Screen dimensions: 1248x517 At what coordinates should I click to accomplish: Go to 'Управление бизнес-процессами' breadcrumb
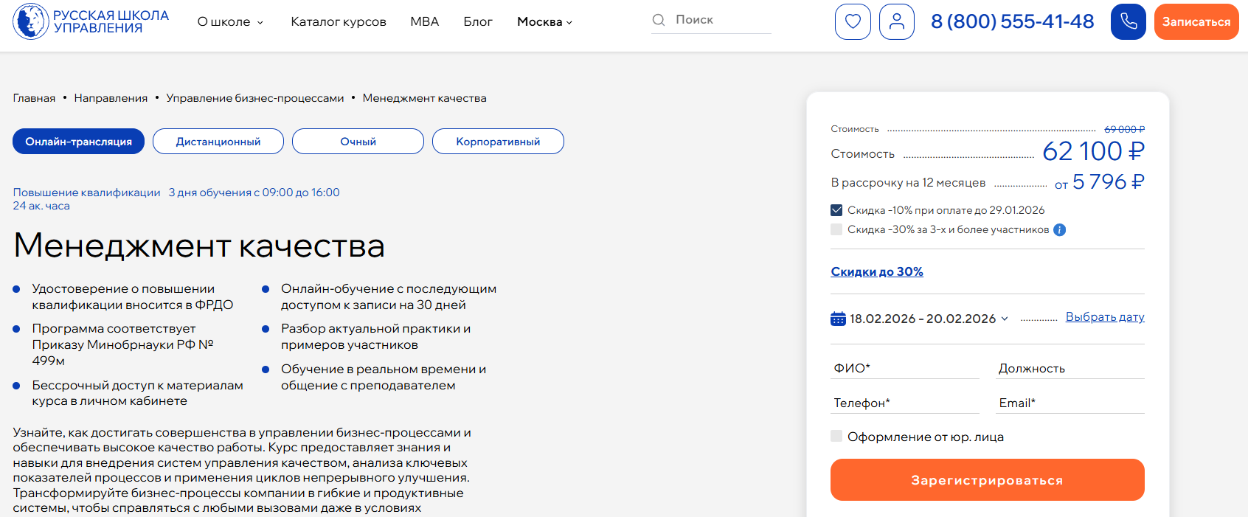point(255,98)
